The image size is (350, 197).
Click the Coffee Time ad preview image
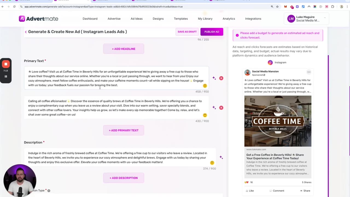click(x=278, y=121)
